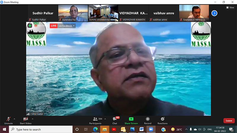Image resolution: width=237 pixels, height=133 pixels.
Task: Click the green encryption shield icon
Action: 30,26
